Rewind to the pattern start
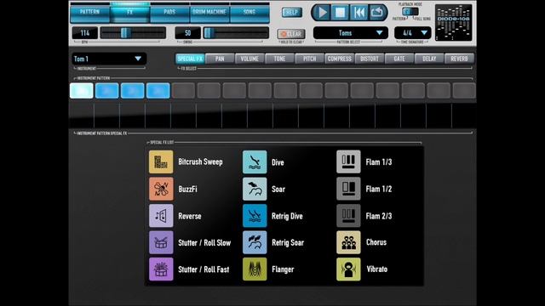Image resolution: width=545 pixels, height=306 pixels. click(x=359, y=13)
